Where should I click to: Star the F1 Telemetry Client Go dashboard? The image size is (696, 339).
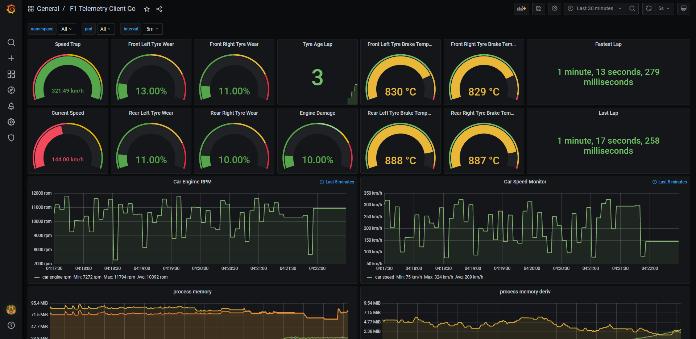[x=146, y=9]
